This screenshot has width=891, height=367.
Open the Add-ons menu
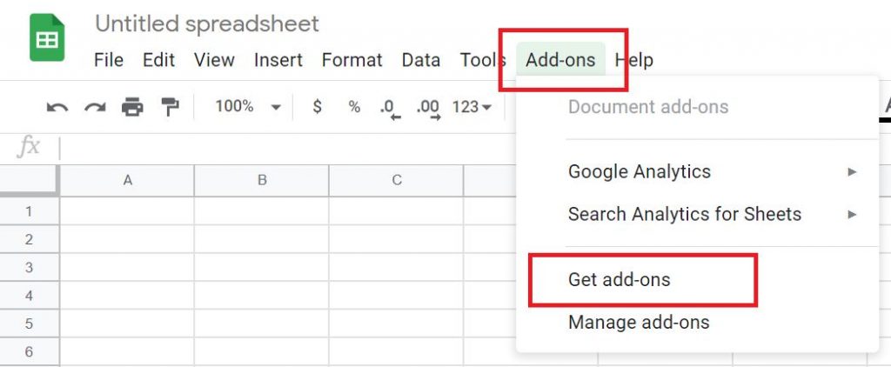[560, 60]
